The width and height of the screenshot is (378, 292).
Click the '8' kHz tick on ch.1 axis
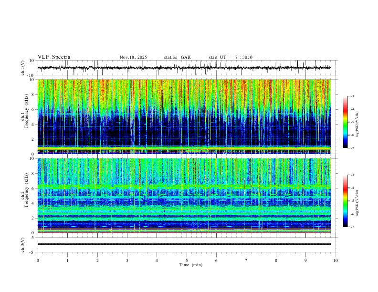pyautogui.click(x=33, y=94)
